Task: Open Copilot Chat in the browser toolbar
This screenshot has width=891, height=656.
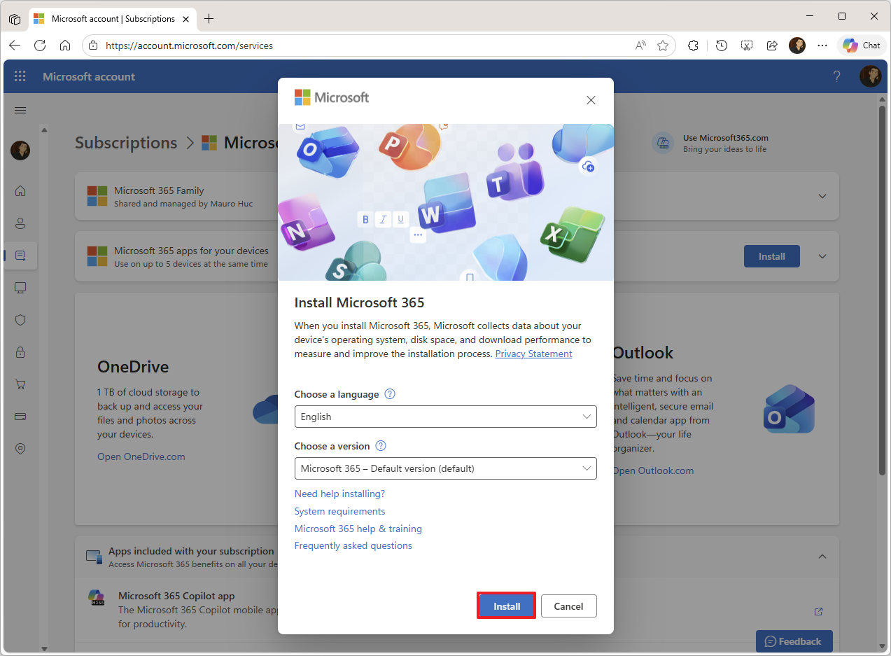Action: (860, 45)
